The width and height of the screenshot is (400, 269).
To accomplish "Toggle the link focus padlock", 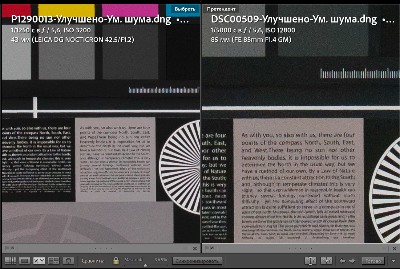I will coord(116,260).
